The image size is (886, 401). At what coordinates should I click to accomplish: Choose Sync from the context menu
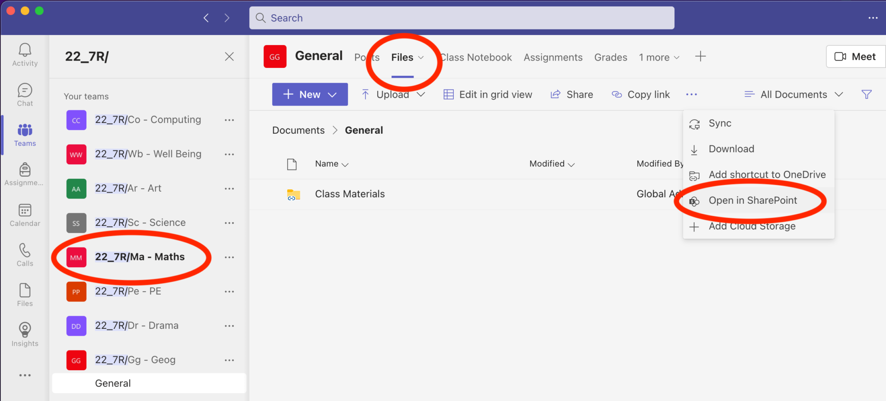(720, 123)
